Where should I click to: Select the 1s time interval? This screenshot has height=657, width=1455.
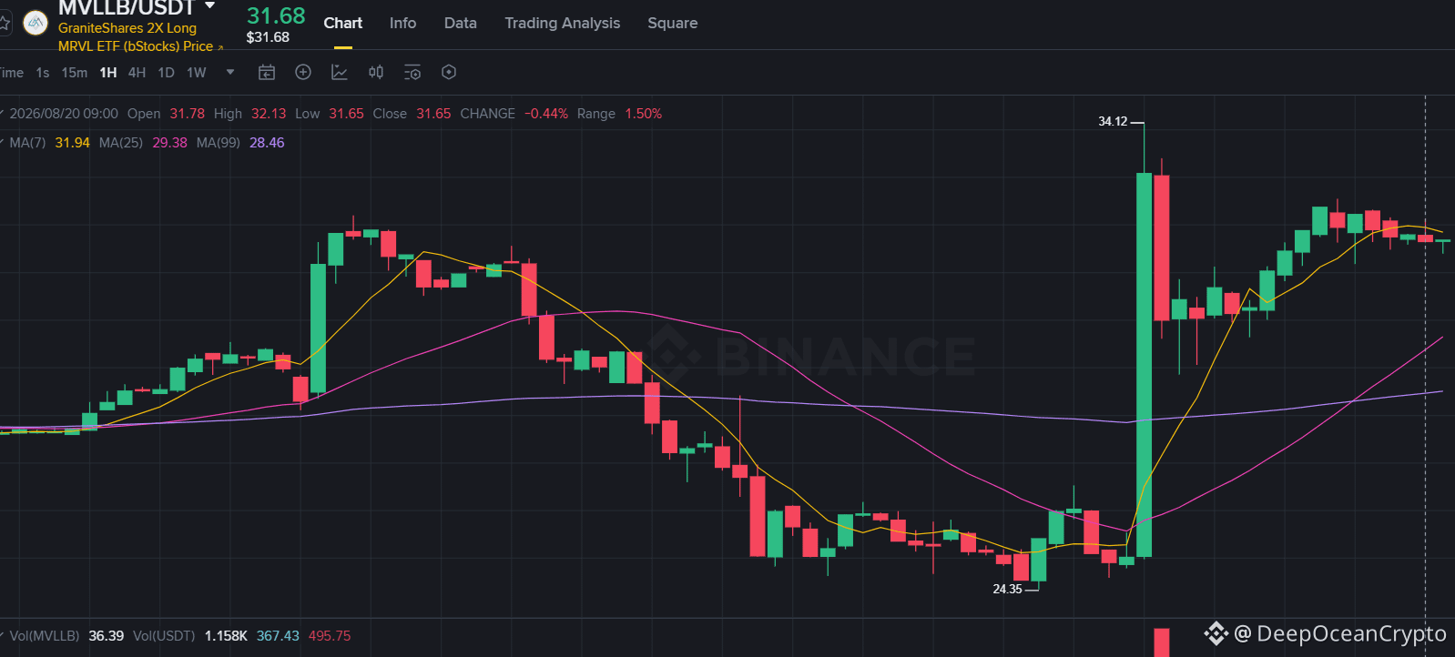[x=43, y=73]
